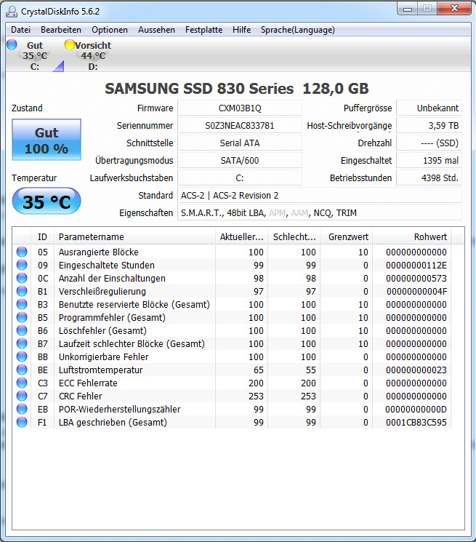Click the Drehzahl value ---- (SSD)

point(429,143)
